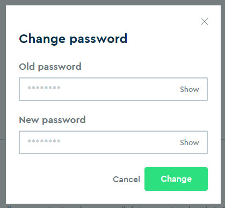Click the Change password heading
Viewport: 225px width, 208px height.
73,39
